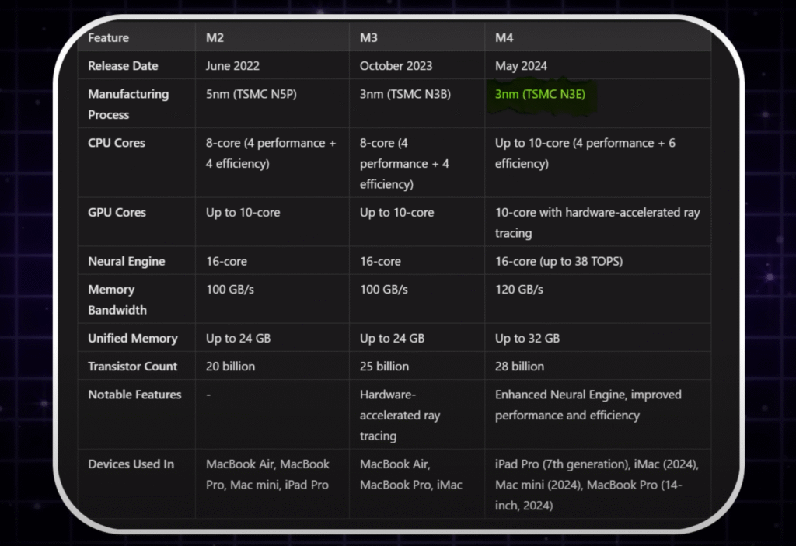Viewport: 796px width, 546px height.
Task: Select the Neural Engine row label
Action: tap(127, 261)
